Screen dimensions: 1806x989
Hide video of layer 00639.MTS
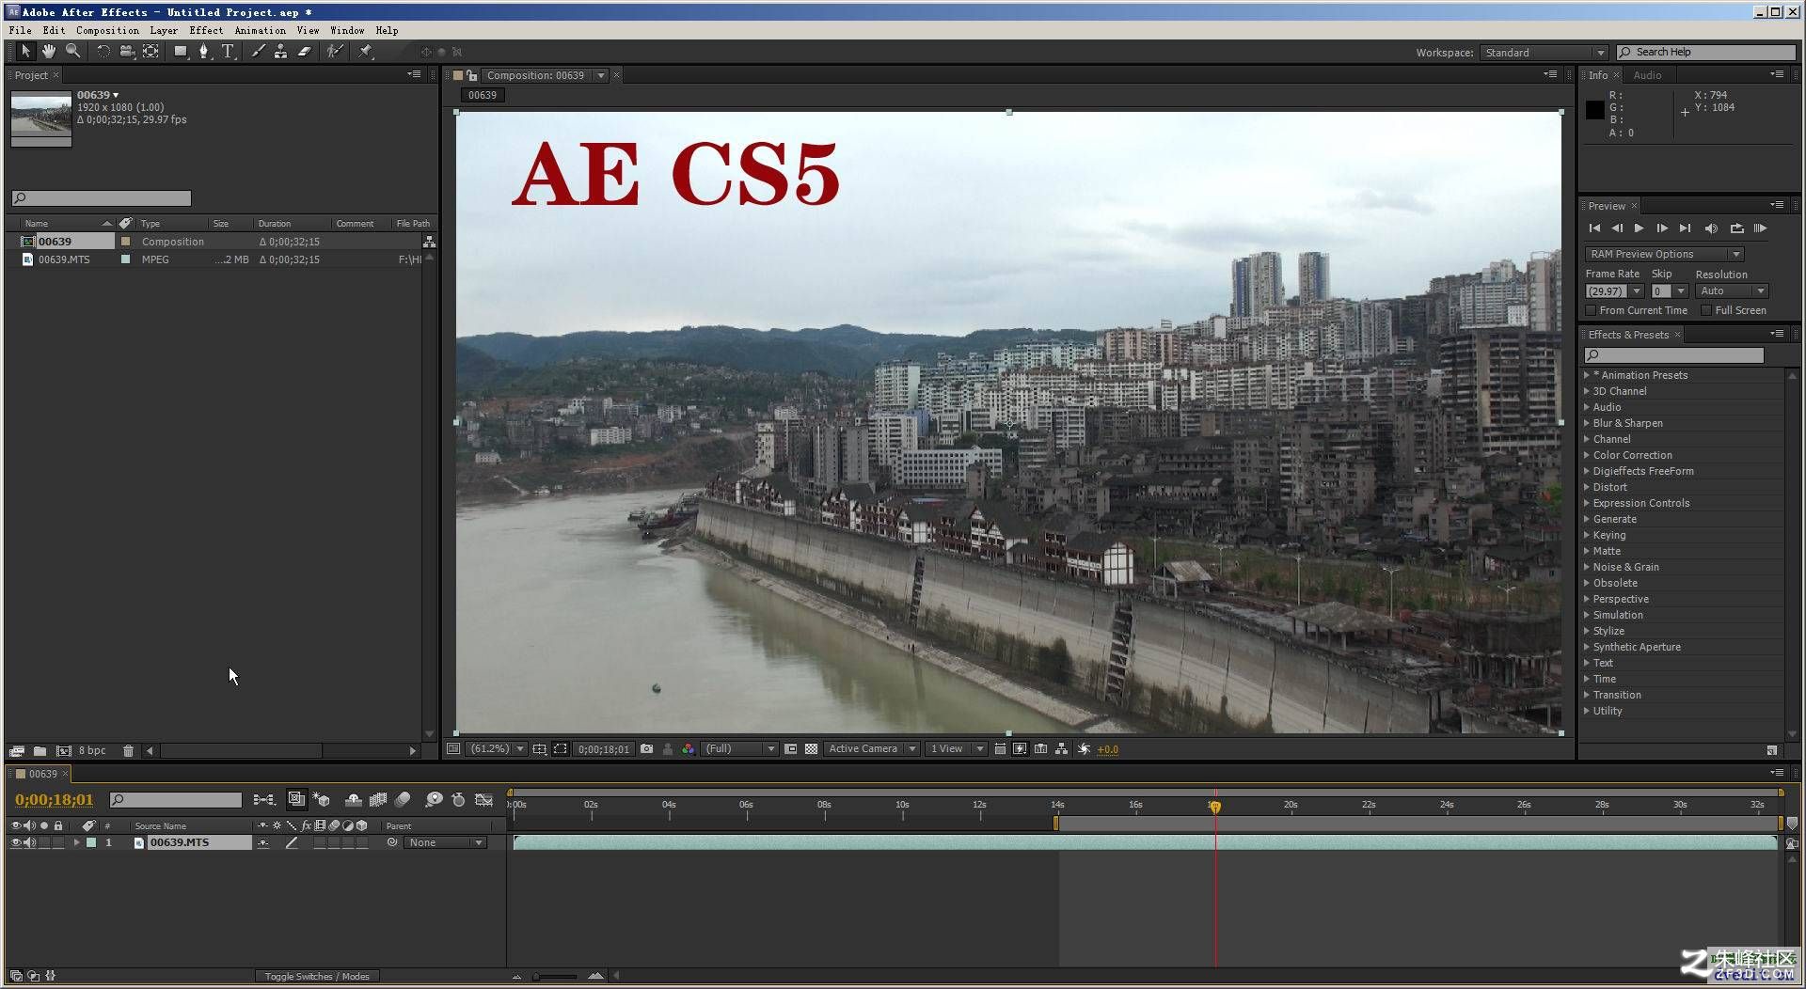[15, 843]
